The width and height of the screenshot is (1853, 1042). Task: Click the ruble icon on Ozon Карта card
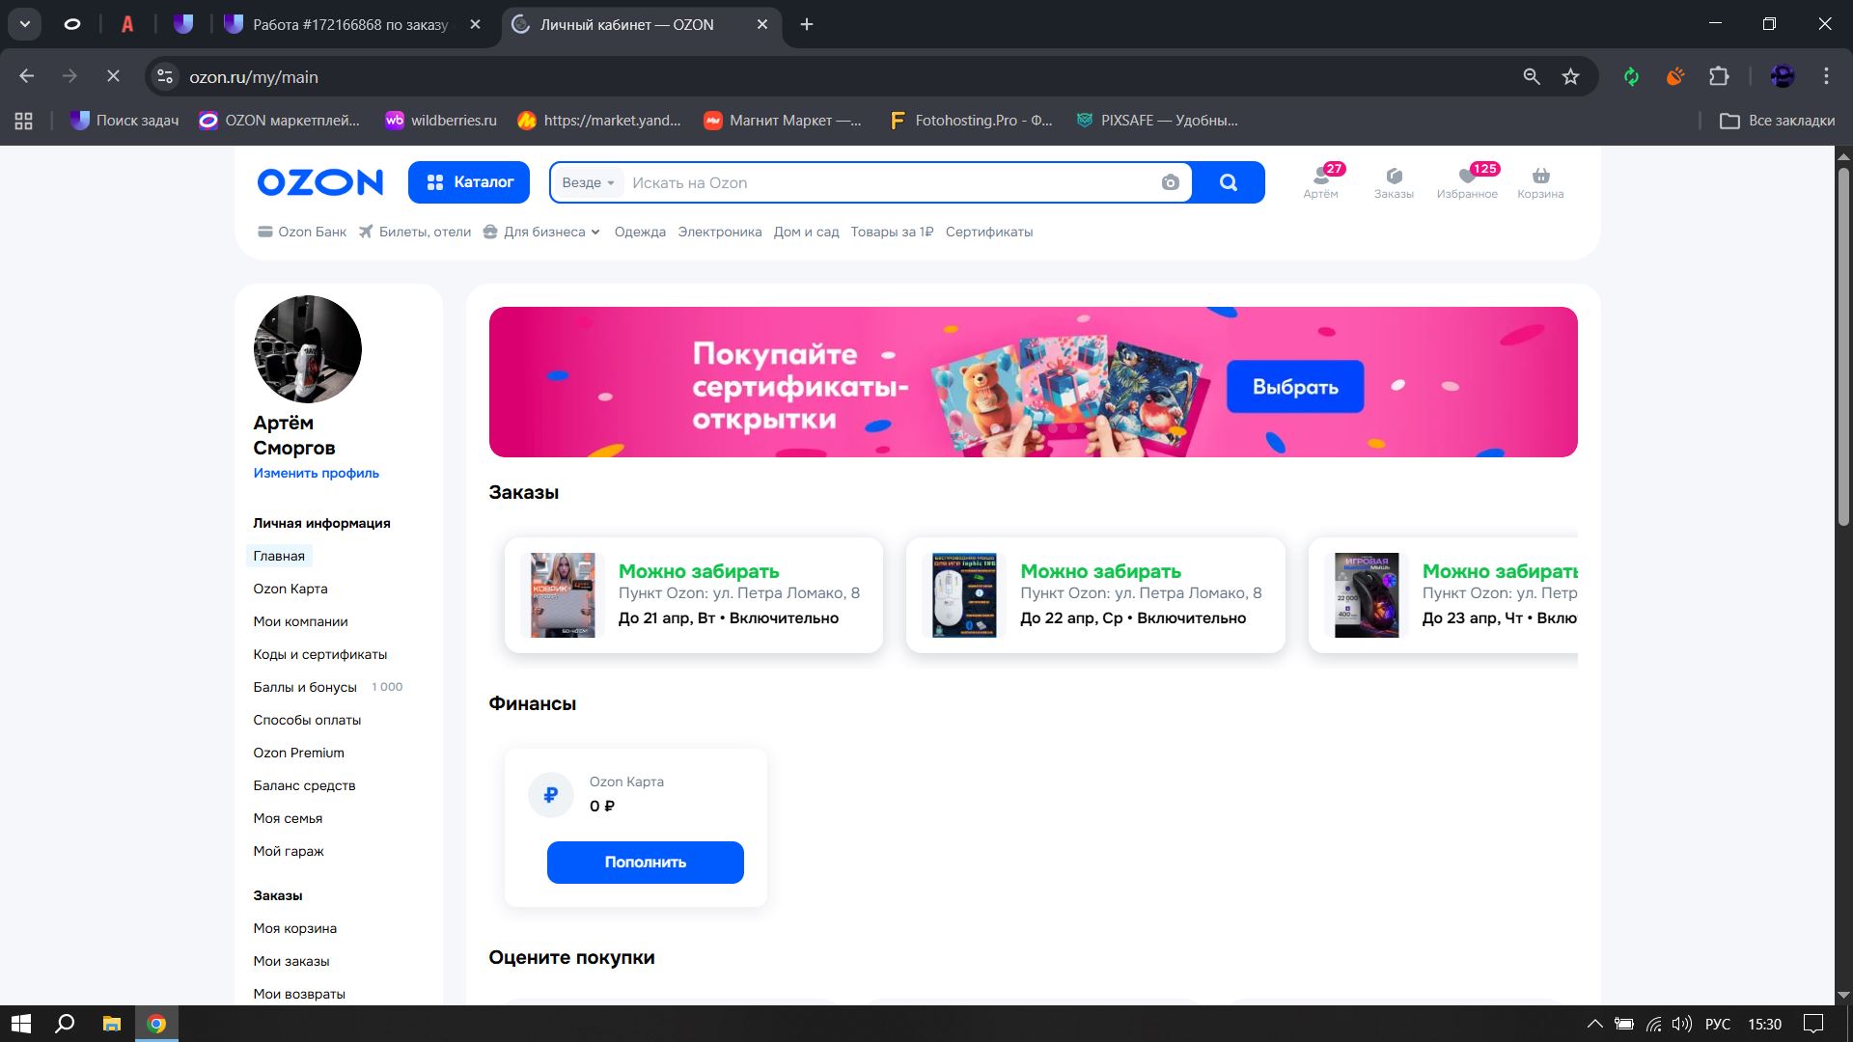click(551, 795)
